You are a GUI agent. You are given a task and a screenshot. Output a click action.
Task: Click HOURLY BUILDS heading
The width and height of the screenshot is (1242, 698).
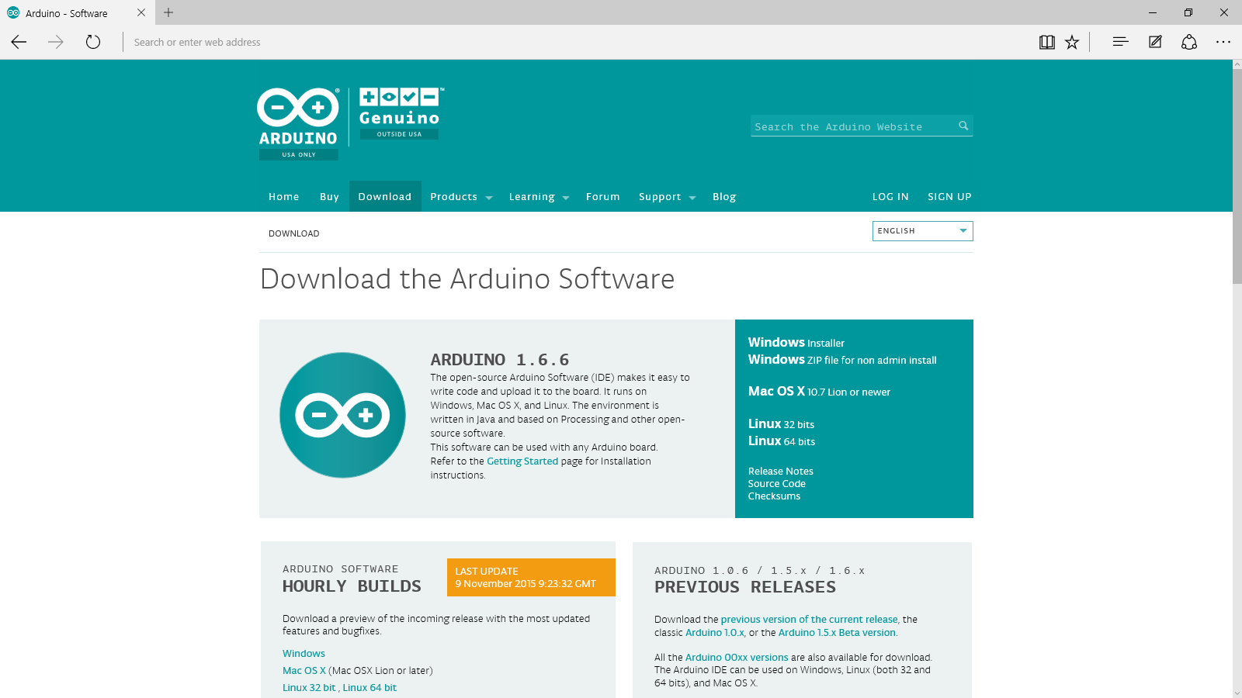(352, 586)
